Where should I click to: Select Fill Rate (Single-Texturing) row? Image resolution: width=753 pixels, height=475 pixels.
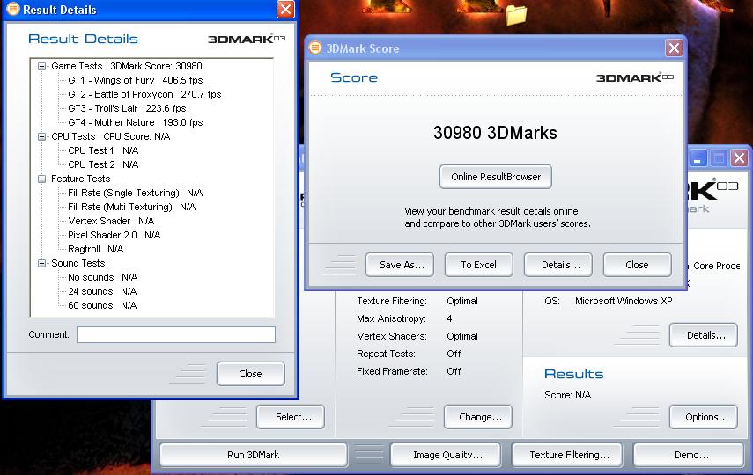coord(135,193)
